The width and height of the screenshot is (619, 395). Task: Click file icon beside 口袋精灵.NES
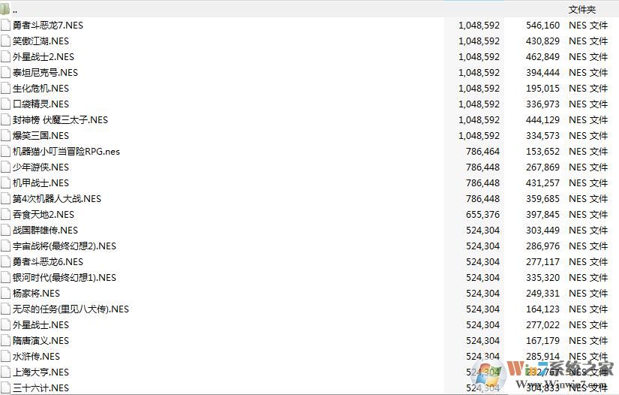(5, 104)
